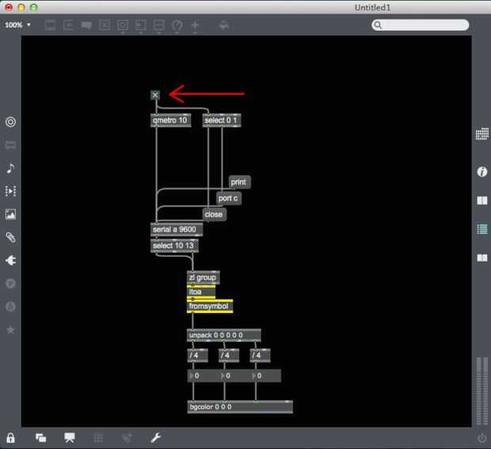Show the Max Console list icon
The height and width of the screenshot is (449, 491).
[x=482, y=229]
